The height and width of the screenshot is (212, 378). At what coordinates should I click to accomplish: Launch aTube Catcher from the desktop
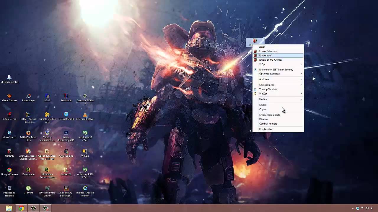(9, 97)
